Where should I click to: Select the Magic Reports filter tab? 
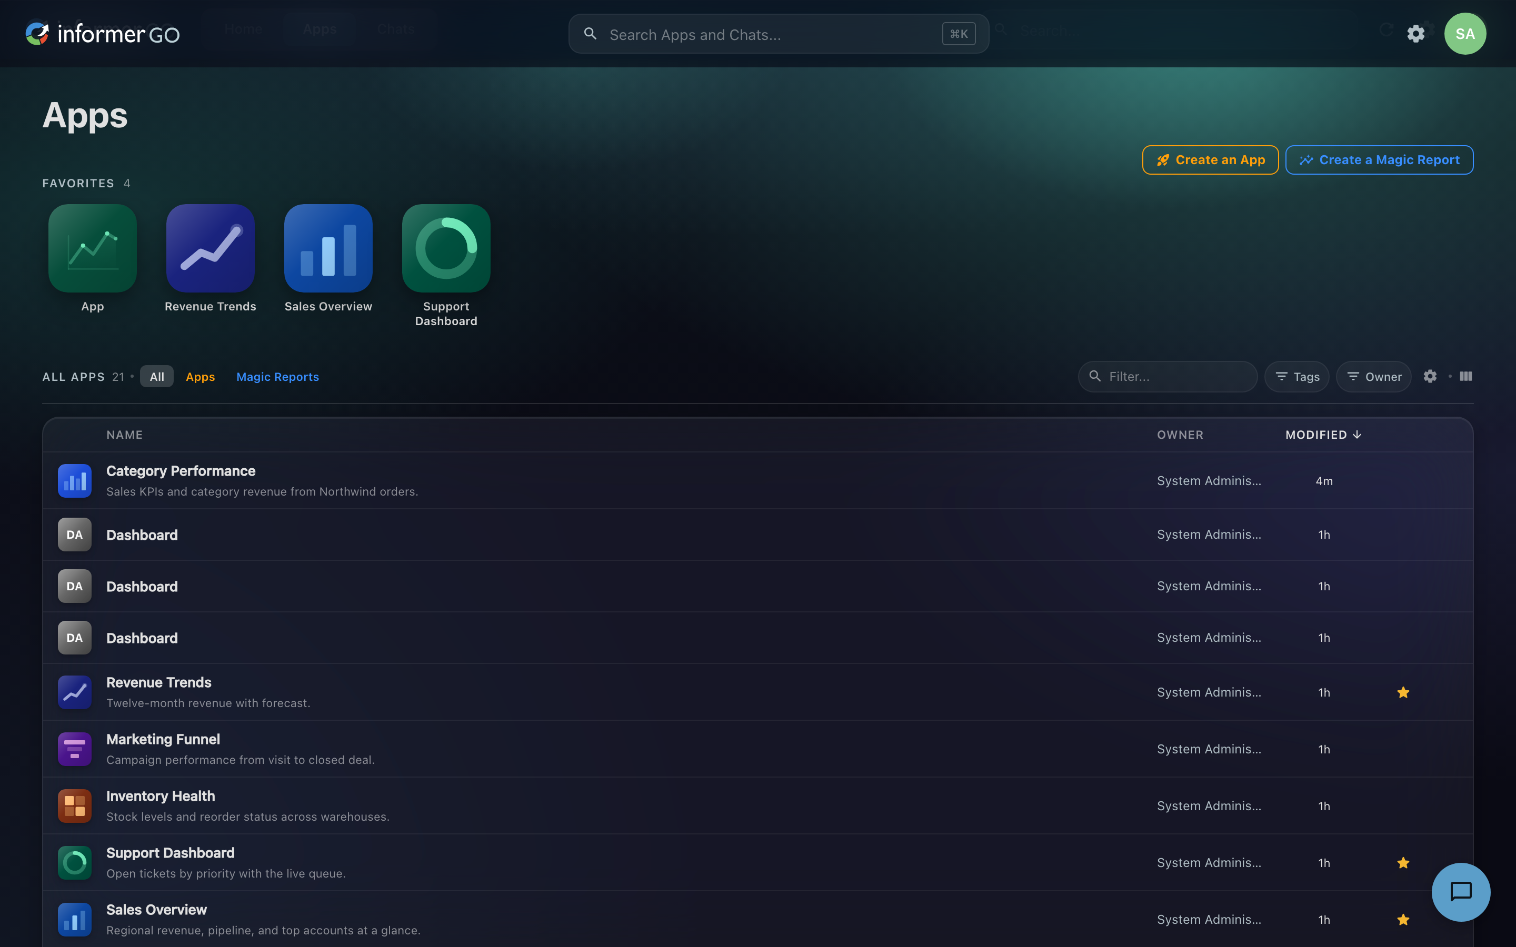(x=277, y=376)
